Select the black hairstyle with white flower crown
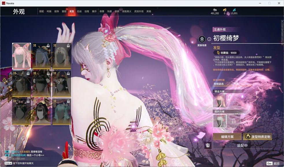 62,84
